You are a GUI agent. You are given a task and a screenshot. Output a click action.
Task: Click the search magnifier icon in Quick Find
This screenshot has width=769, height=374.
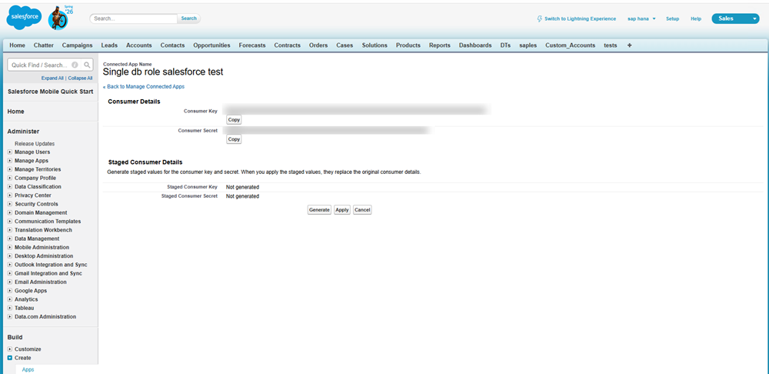(x=87, y=65)
